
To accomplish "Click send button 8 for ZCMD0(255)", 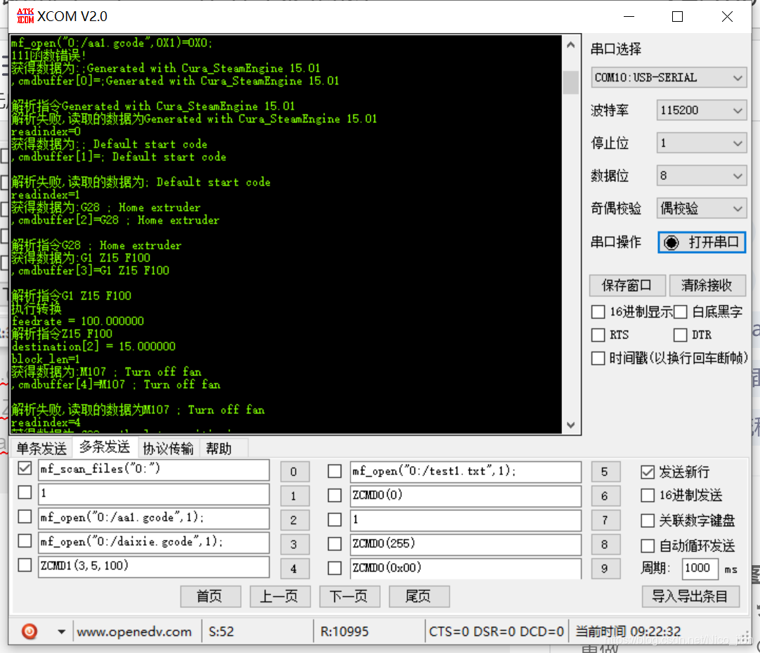I will (605, 544).
